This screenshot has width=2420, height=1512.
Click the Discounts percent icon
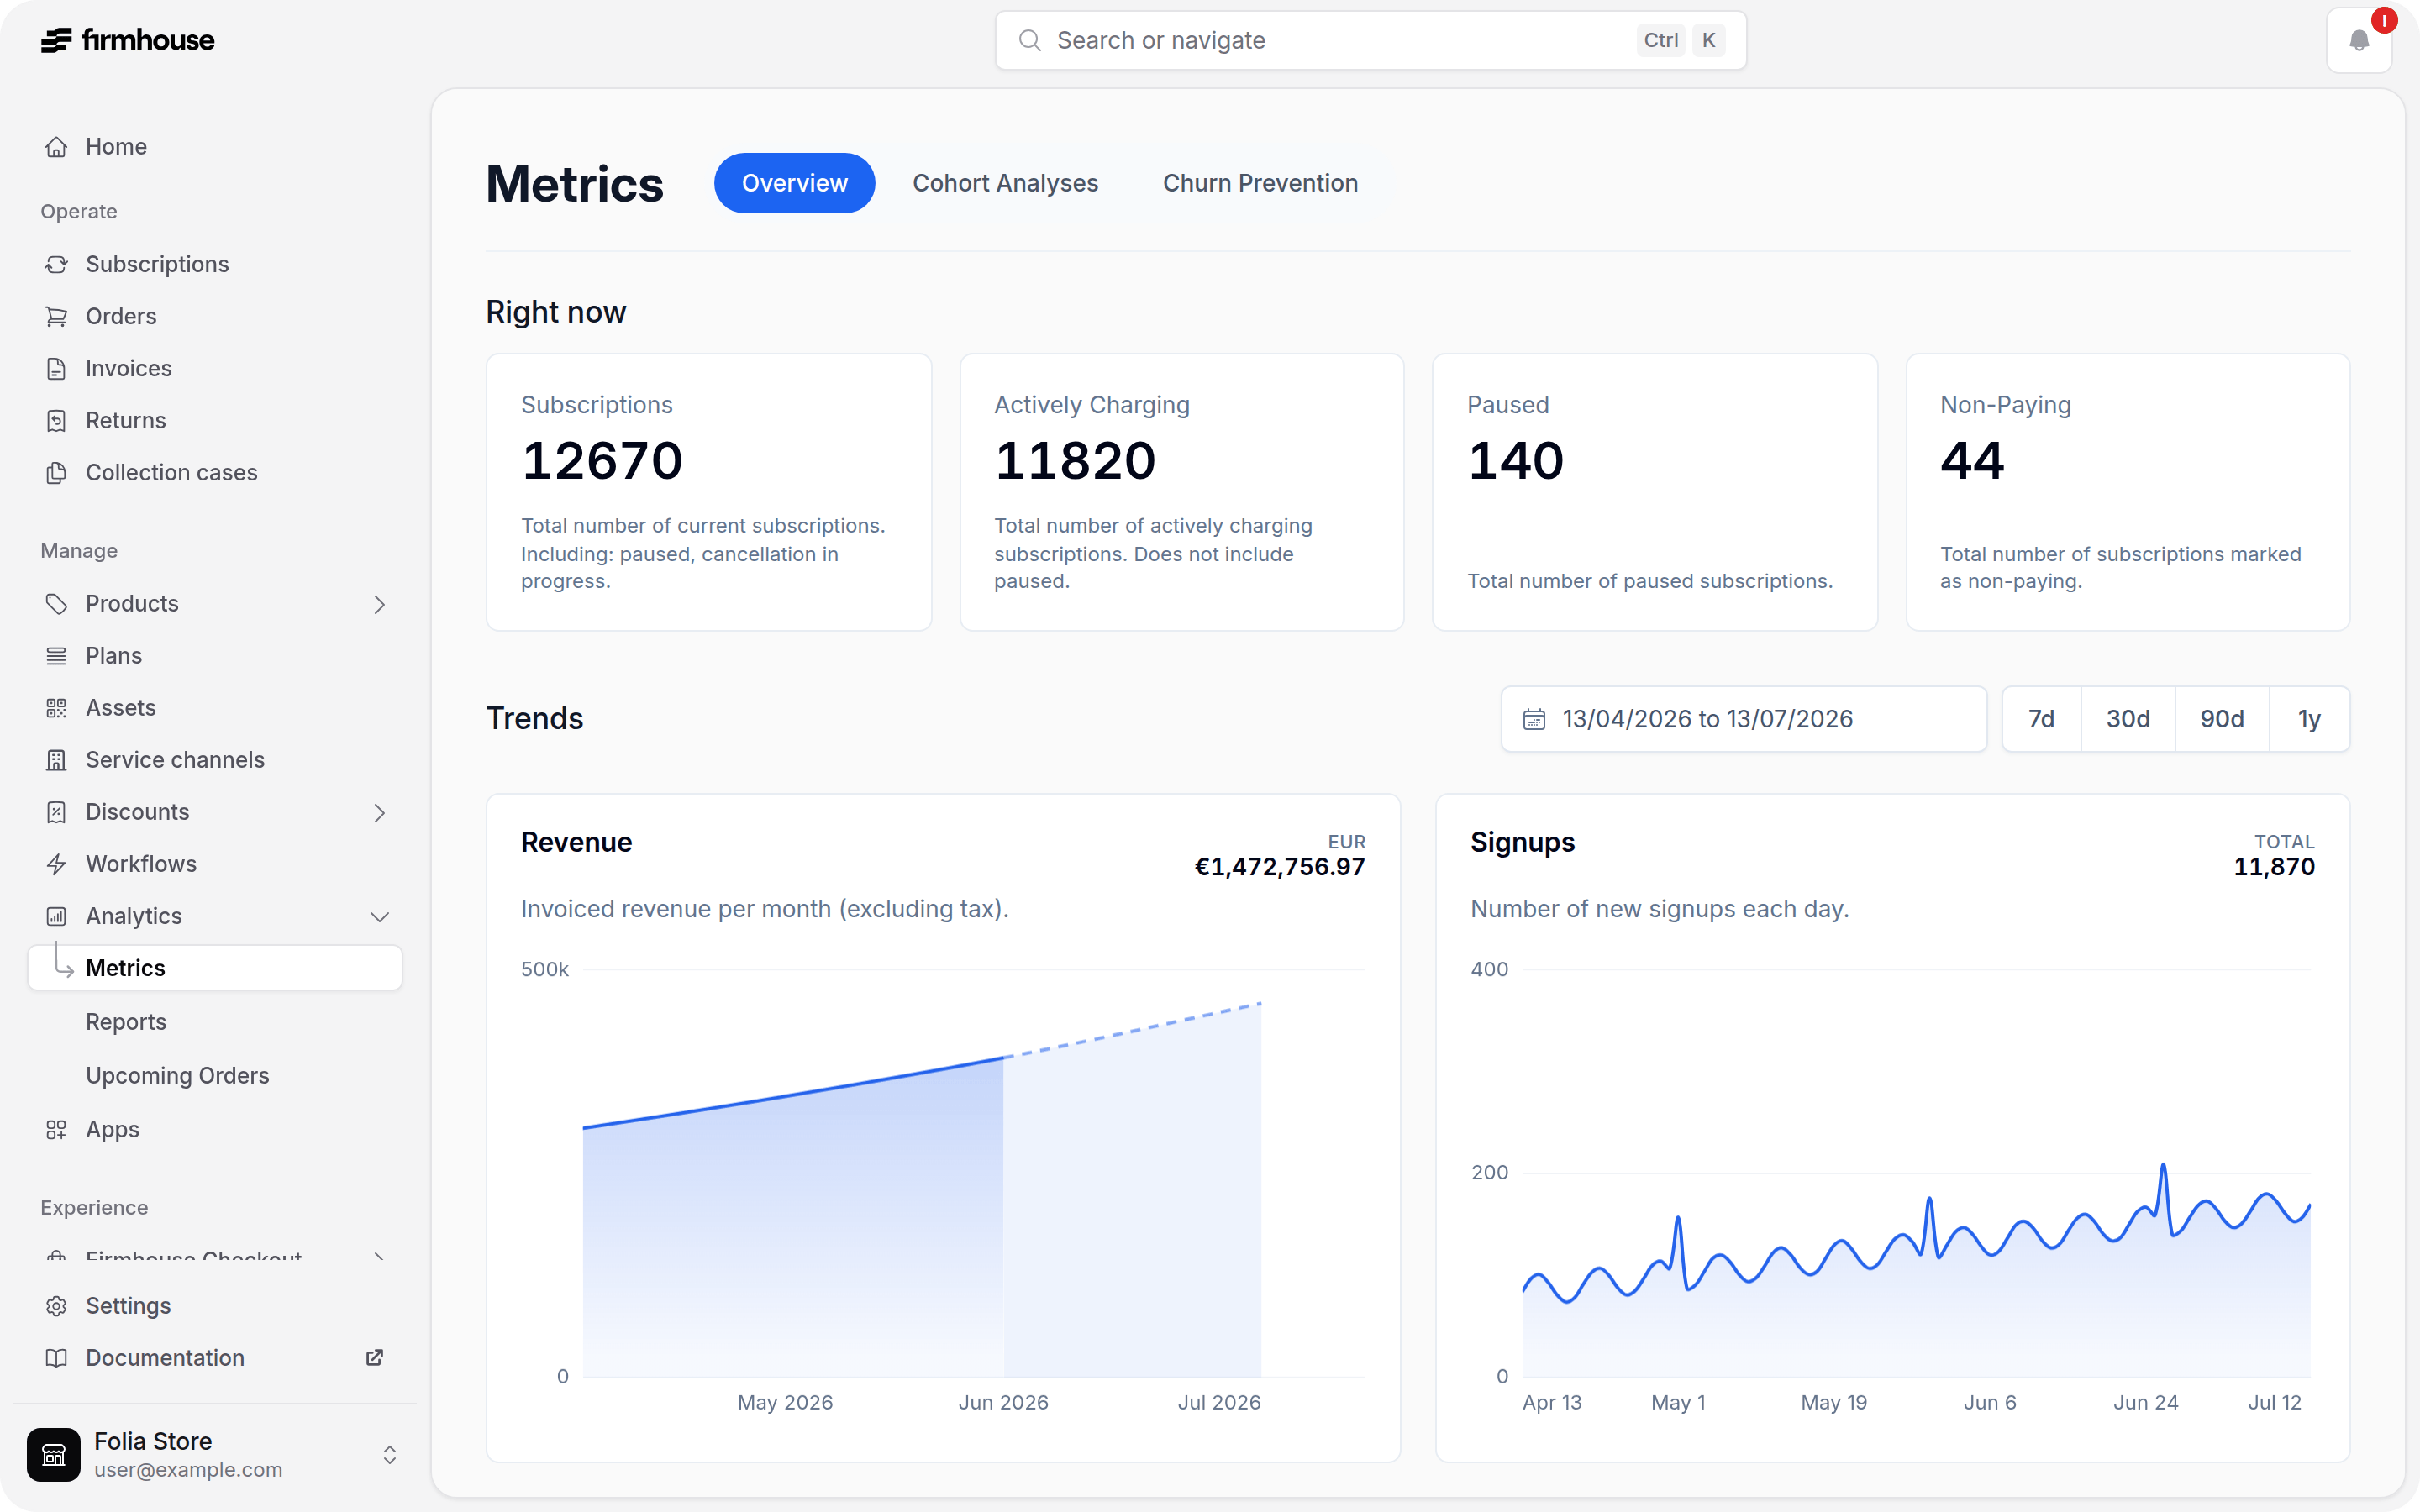pos(56,812)
